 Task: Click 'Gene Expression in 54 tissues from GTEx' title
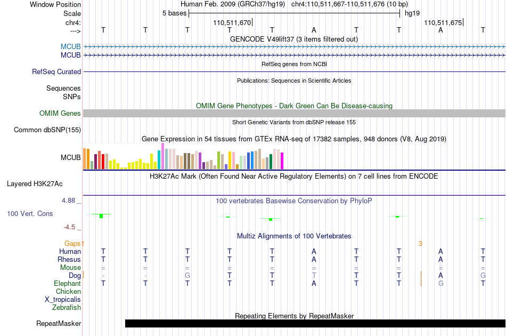point(294,139)
